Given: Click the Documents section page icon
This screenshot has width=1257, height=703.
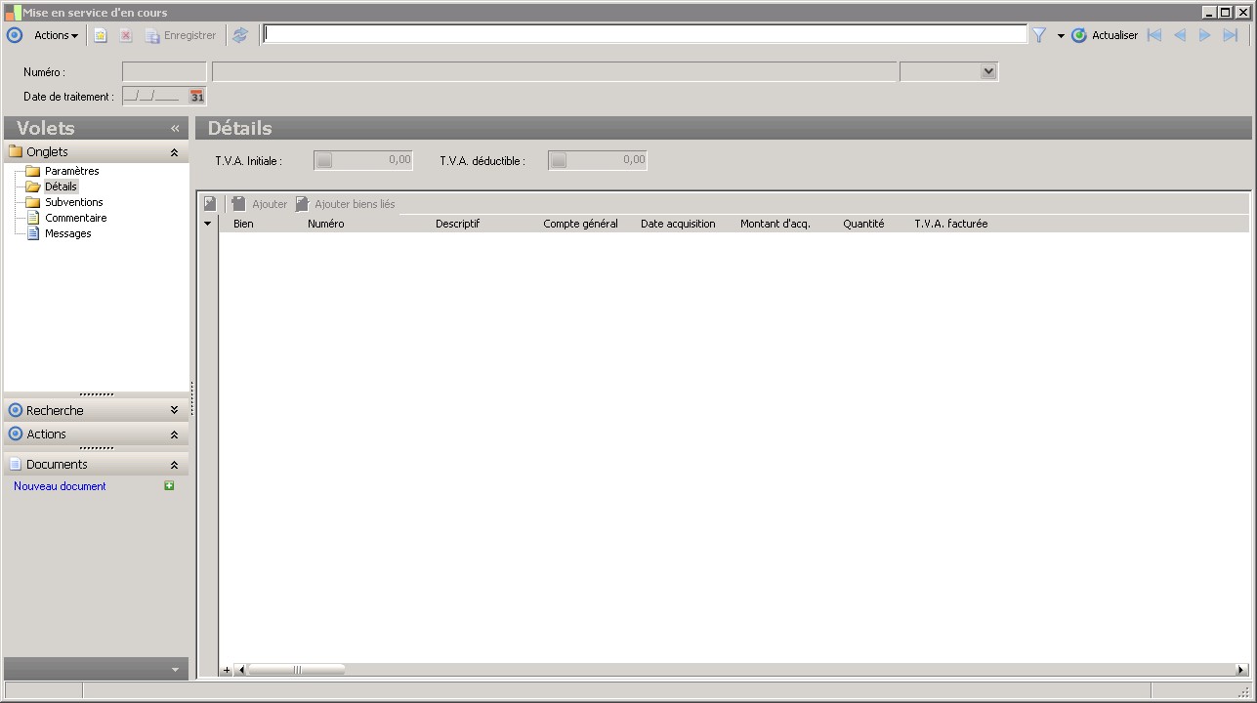Looking at the screenshot, I should click(x=16, y=465).
